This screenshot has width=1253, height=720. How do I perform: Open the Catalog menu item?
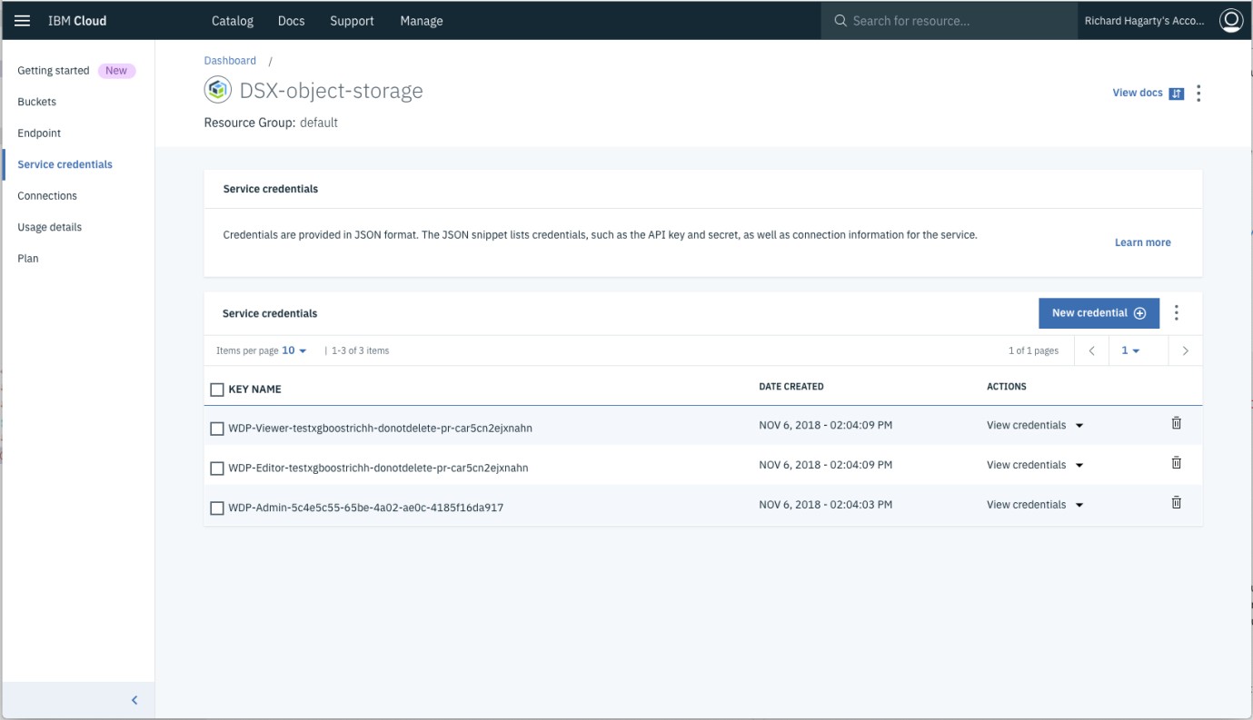point(233,21)
